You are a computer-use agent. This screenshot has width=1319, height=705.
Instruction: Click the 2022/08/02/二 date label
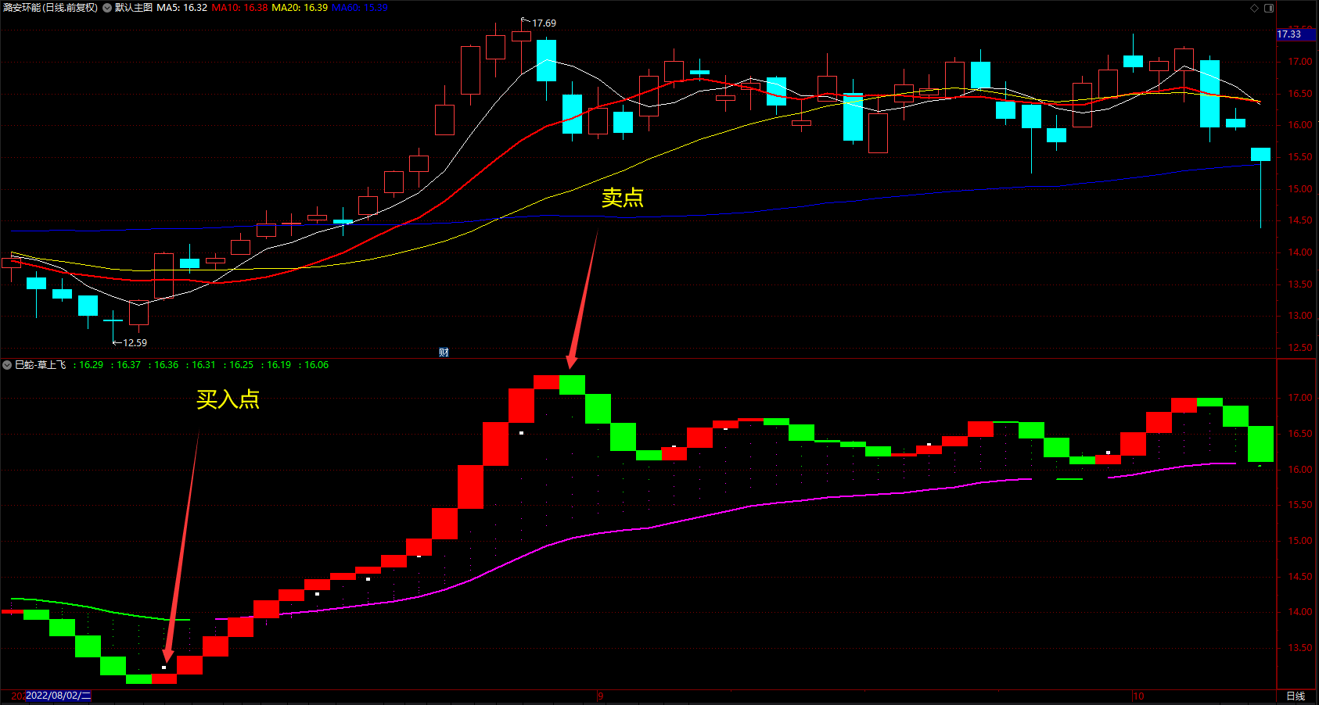tap(59, 696)
